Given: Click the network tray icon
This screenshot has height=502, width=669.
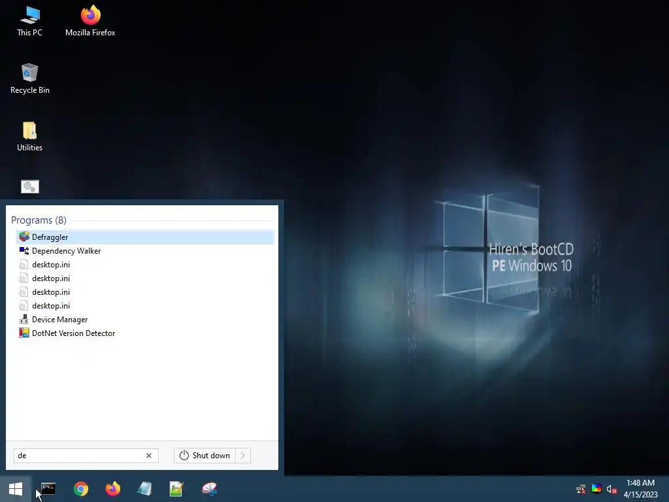Looking at the screenshot, I should point(581,489).
